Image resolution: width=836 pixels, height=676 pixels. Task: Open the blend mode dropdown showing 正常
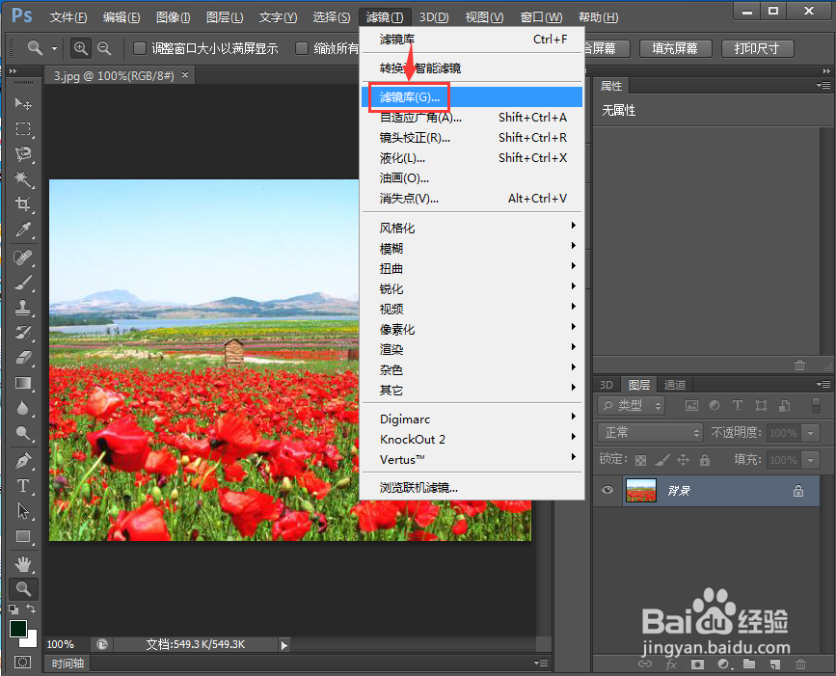(649, 432)
